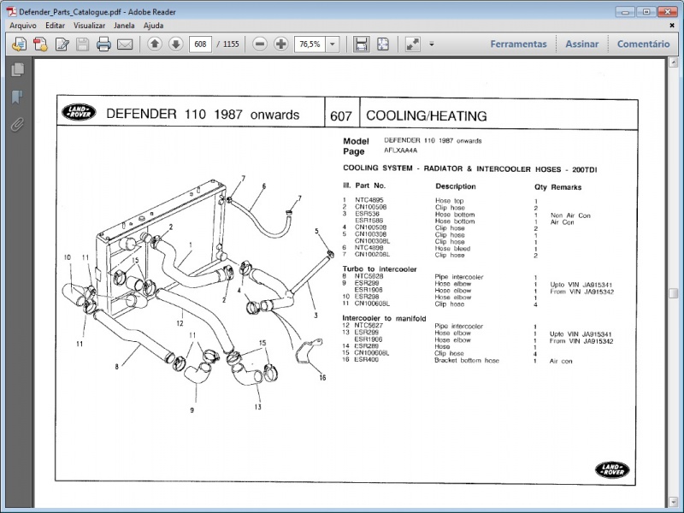
Task: Open the bookmarks side panel
Action: click(17, 97)
